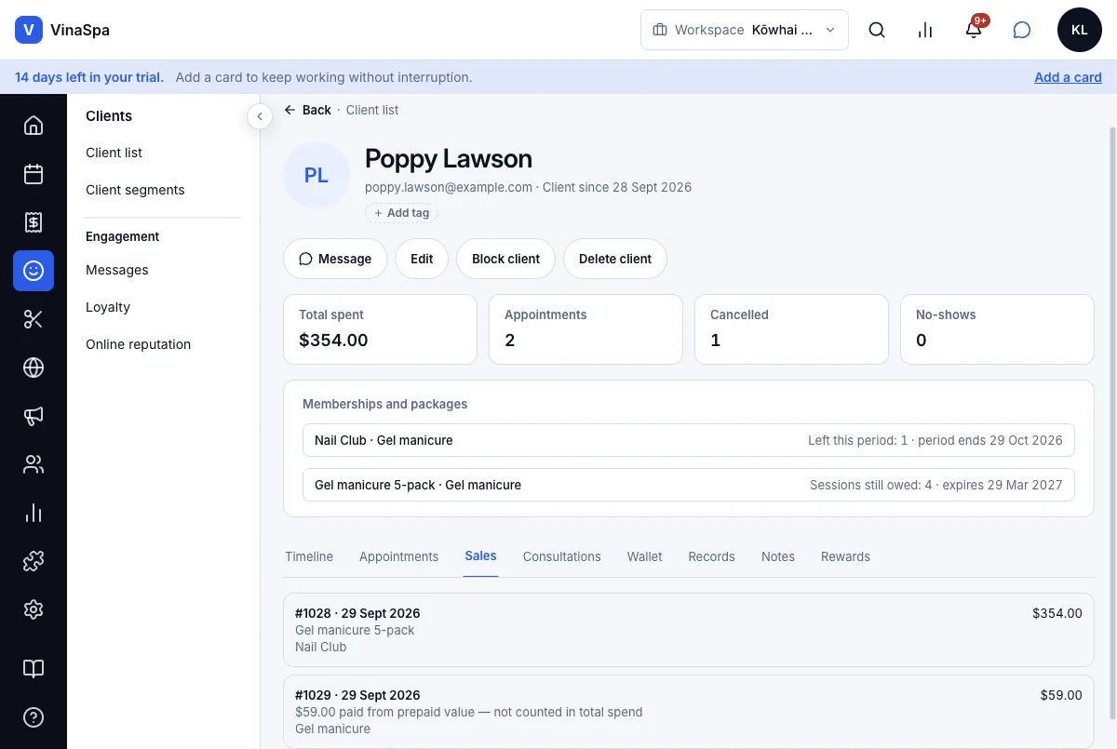Click the Edit button
1117x749 pixels.
[422, 259]
